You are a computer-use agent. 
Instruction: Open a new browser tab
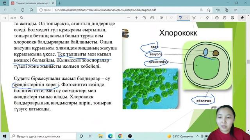click(59, 3)
